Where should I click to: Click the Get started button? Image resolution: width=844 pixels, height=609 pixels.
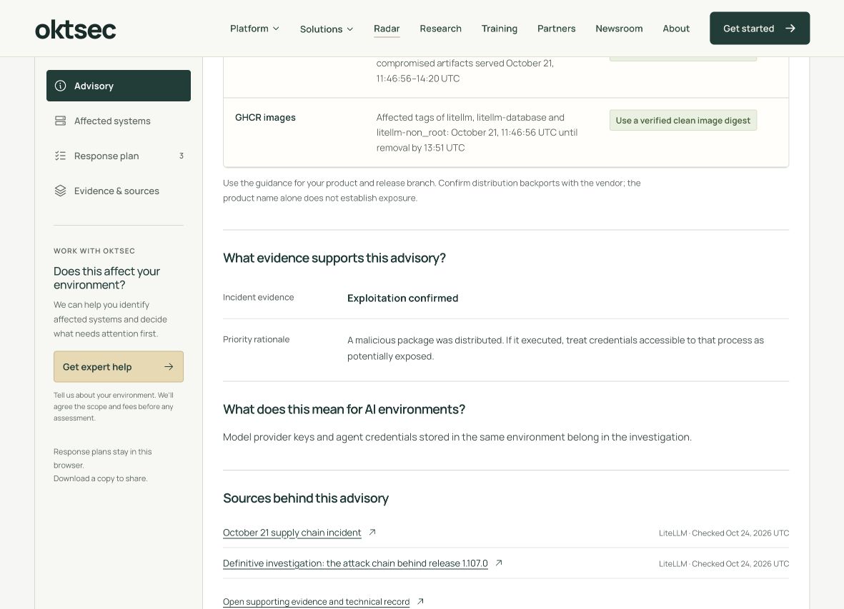pyautogui.click(x=760, y=29)
